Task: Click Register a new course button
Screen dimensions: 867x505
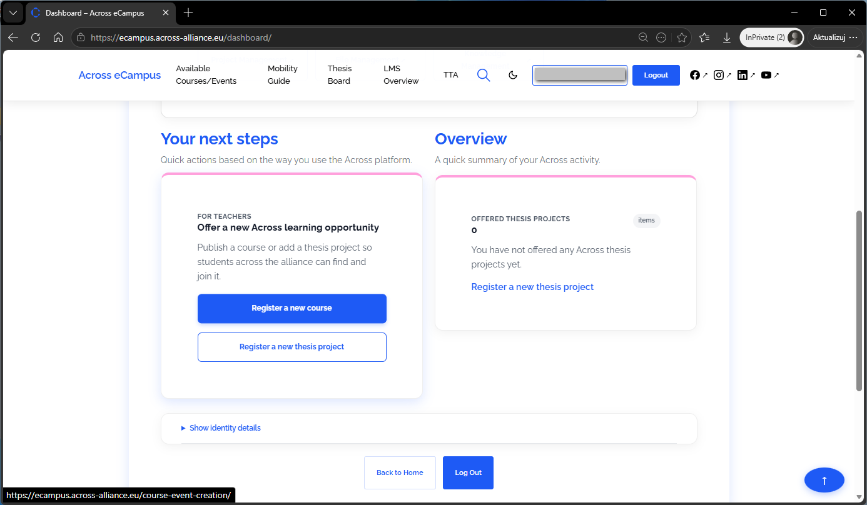Action: point(292,309)
